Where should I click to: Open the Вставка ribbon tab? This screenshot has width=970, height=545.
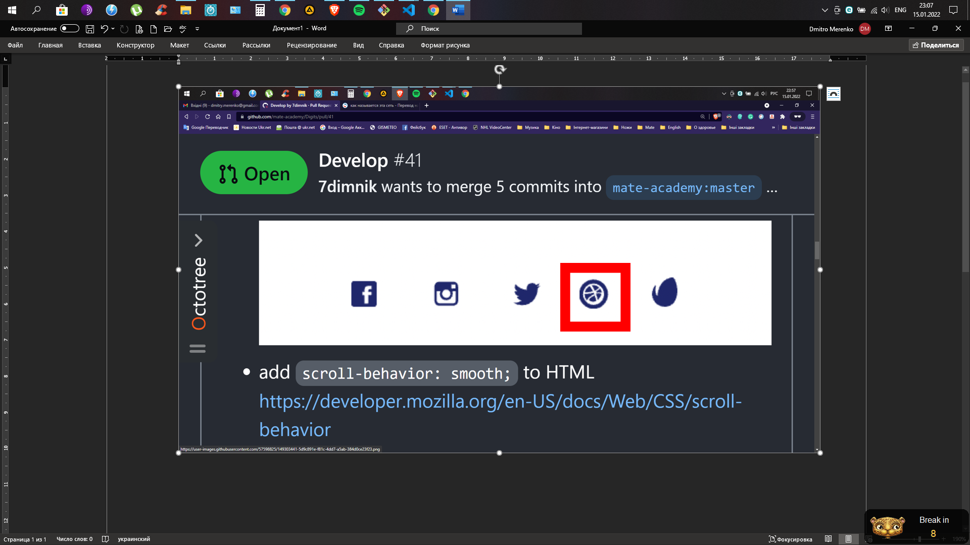89,45
